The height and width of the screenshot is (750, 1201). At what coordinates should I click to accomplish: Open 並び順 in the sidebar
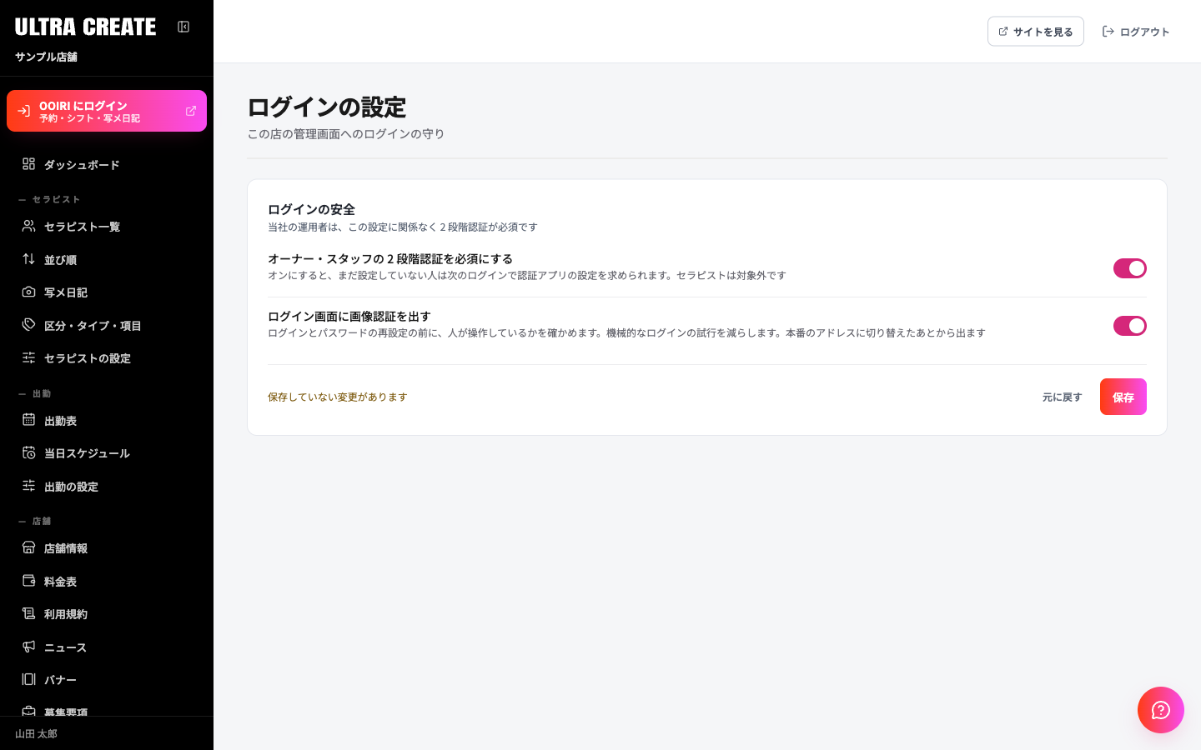[107, 260]
